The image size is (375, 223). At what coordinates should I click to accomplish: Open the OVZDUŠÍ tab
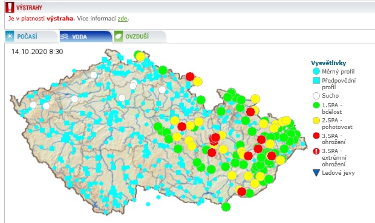pos(140,37)
